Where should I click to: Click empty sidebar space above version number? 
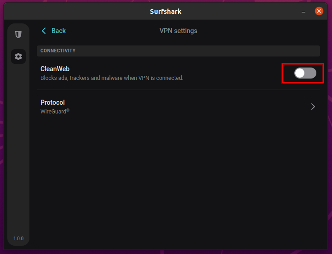point(18,148)
